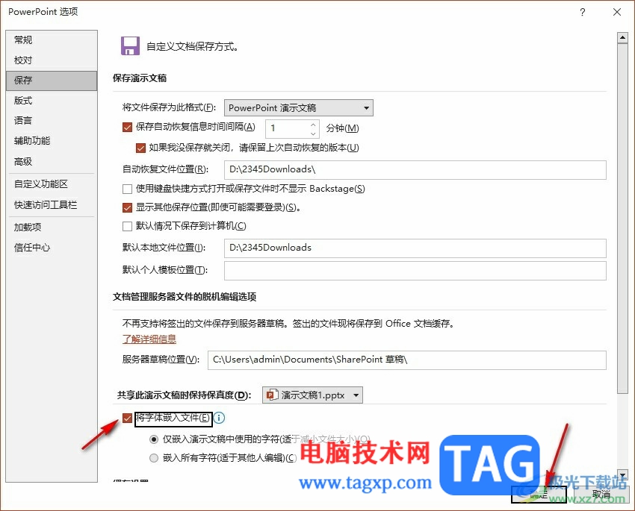Click the 默认本地文件位置 field
This screenshot has height=511, width=635.
click(415, 248)
